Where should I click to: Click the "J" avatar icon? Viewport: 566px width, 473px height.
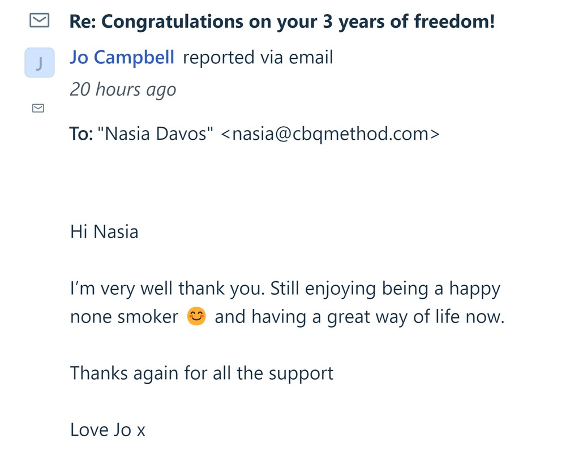click(x=39, y=63)
